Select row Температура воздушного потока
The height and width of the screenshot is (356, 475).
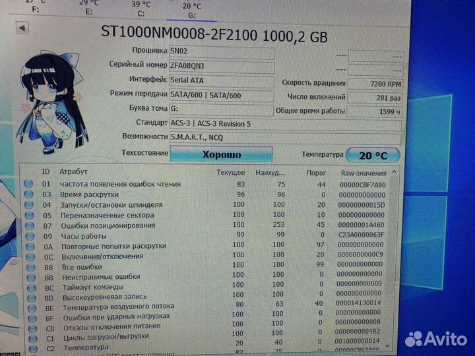point(206,305)
